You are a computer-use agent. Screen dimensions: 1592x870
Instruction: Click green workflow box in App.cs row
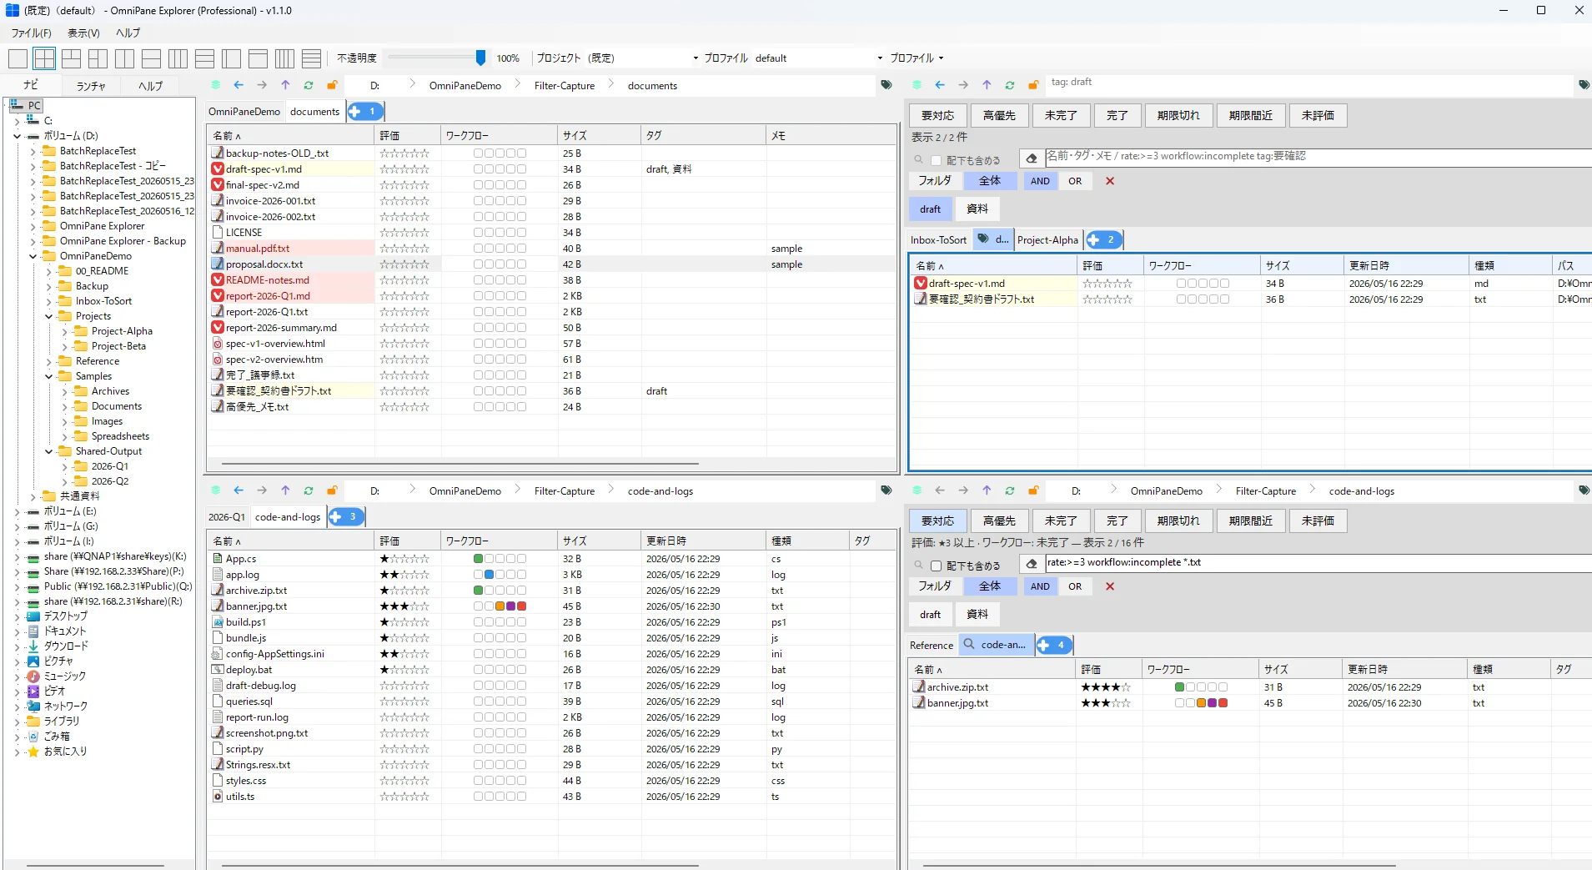(x=479, y=559)
